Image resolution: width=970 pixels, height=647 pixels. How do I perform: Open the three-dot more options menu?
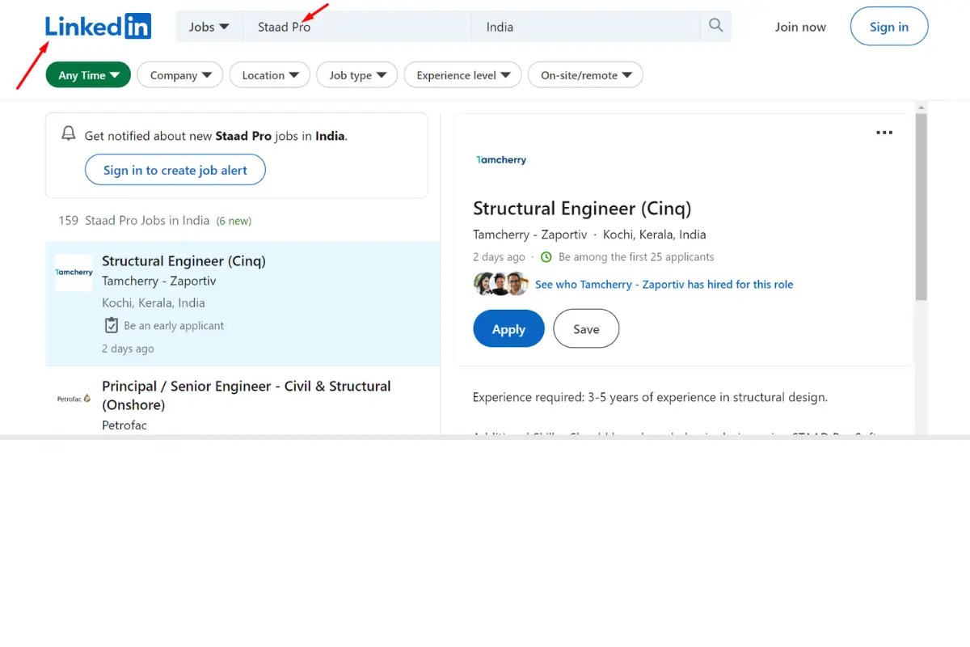(884, 133)
